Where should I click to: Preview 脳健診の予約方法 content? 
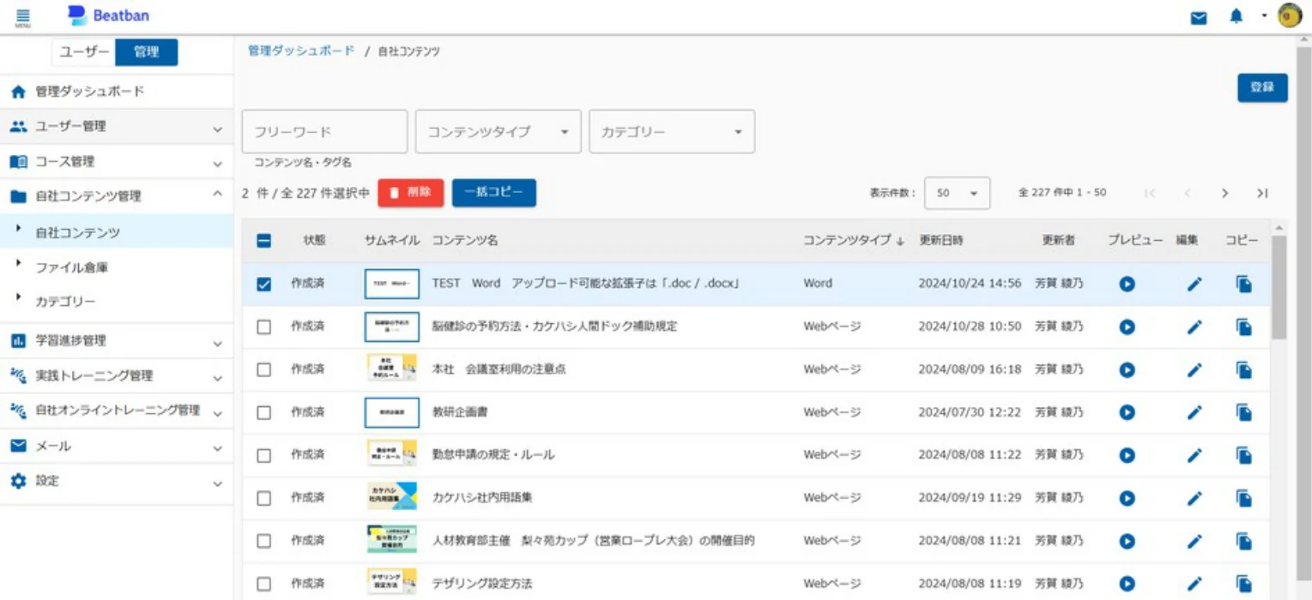(x=1128, y=327)
